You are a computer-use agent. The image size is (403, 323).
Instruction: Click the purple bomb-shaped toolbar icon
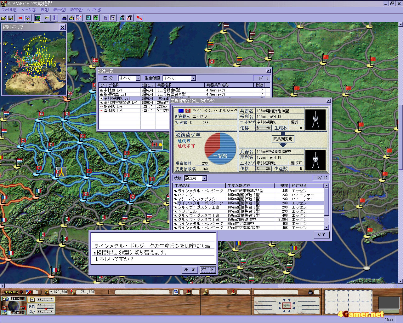pos(54,18)
